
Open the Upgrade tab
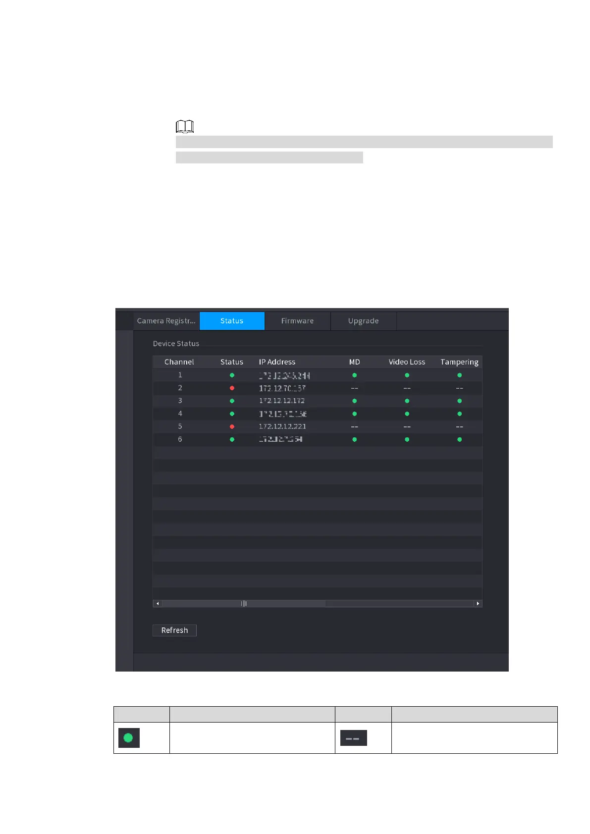363,321
